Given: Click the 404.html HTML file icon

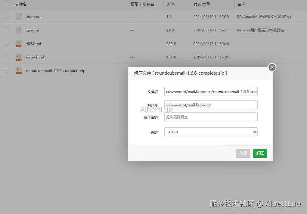Looking at the screenshot, I should coord(19,44).
